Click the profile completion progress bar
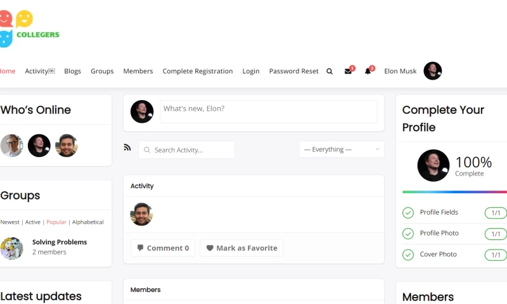 pos(454,192)
